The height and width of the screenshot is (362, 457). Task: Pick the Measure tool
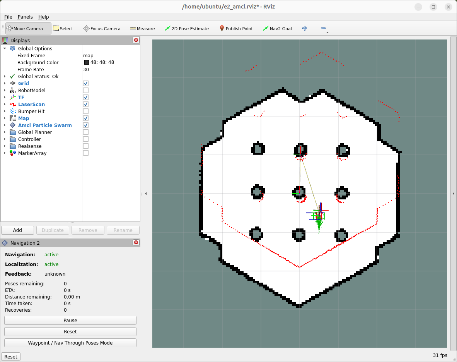pos(142,29)
